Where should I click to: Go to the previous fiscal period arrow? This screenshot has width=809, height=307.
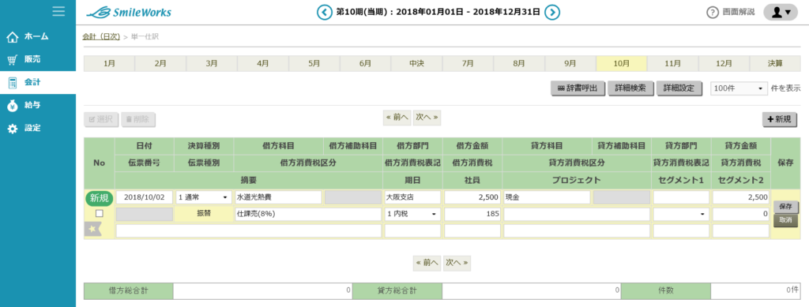point(325,12)
